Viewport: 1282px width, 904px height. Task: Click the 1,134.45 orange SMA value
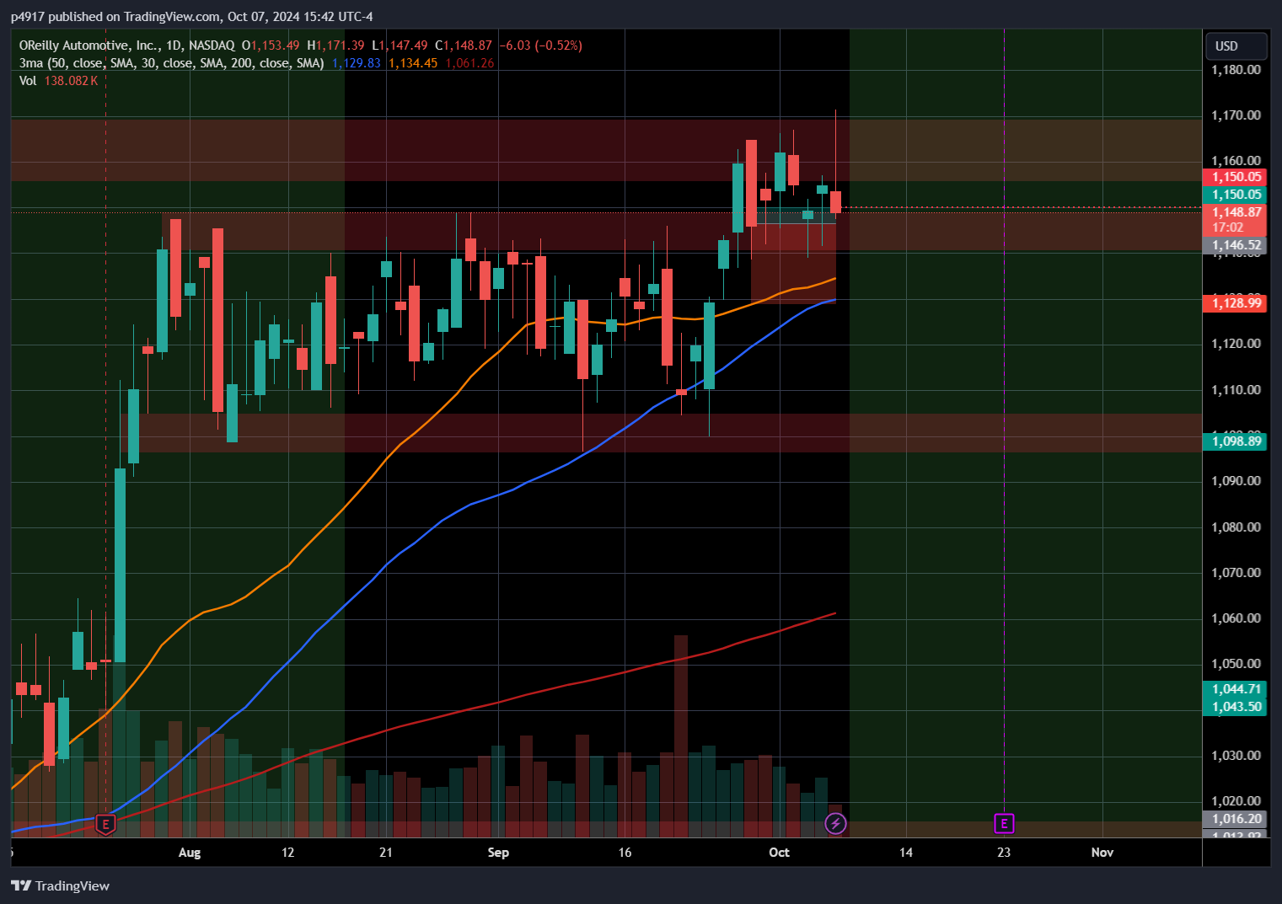click(413, 63)
